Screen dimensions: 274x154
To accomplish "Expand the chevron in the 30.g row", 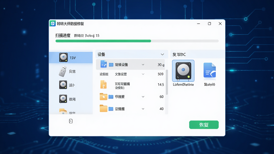I will tap(143, 65).
